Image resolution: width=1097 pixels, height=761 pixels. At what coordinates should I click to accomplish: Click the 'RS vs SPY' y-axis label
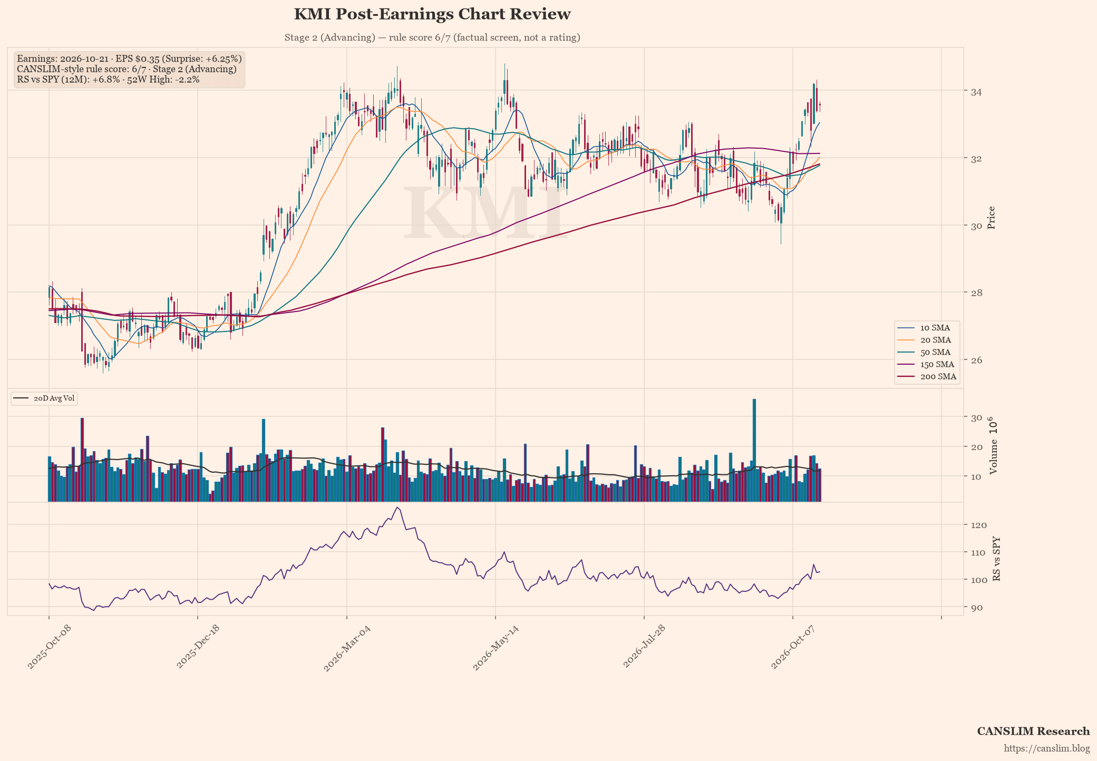(996, 559)
